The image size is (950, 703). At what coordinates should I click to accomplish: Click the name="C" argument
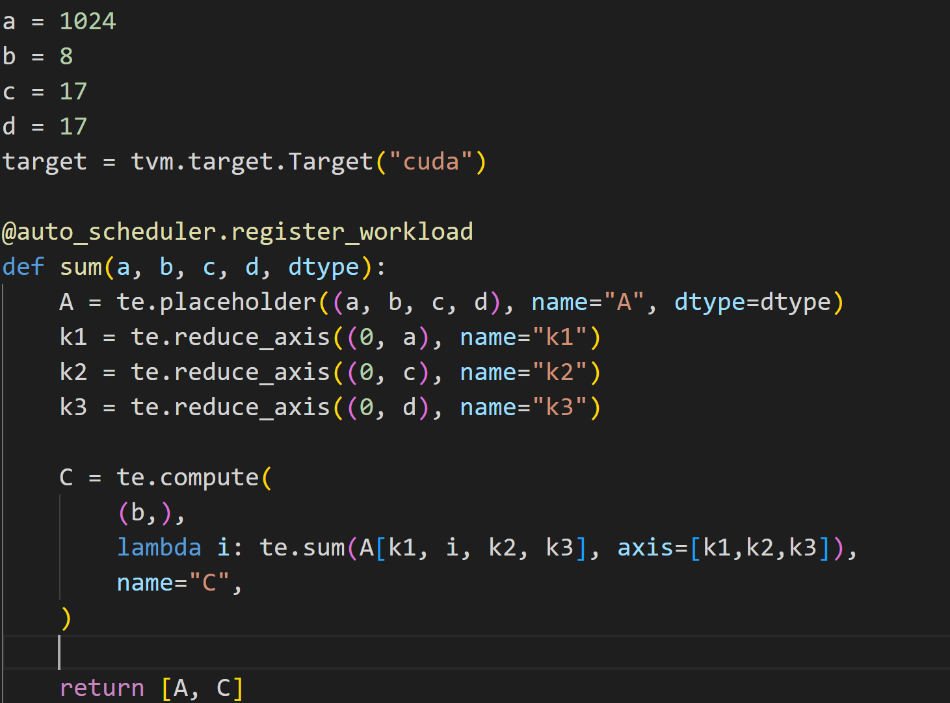(x=173, y=583)
